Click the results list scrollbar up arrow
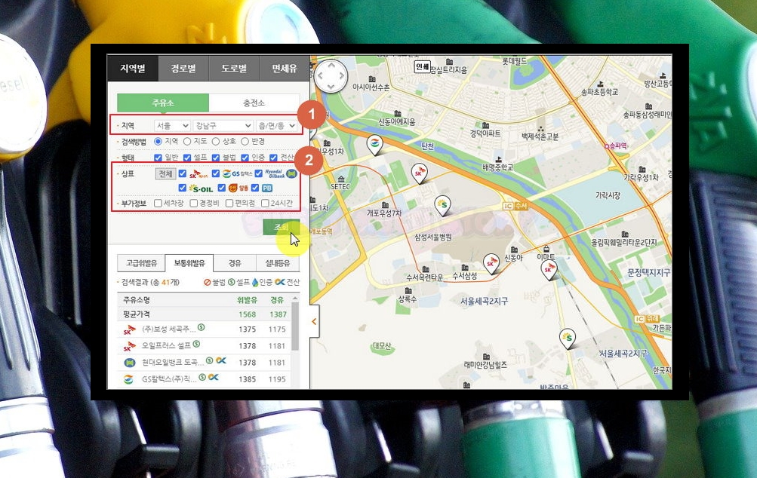 point(295,298)
